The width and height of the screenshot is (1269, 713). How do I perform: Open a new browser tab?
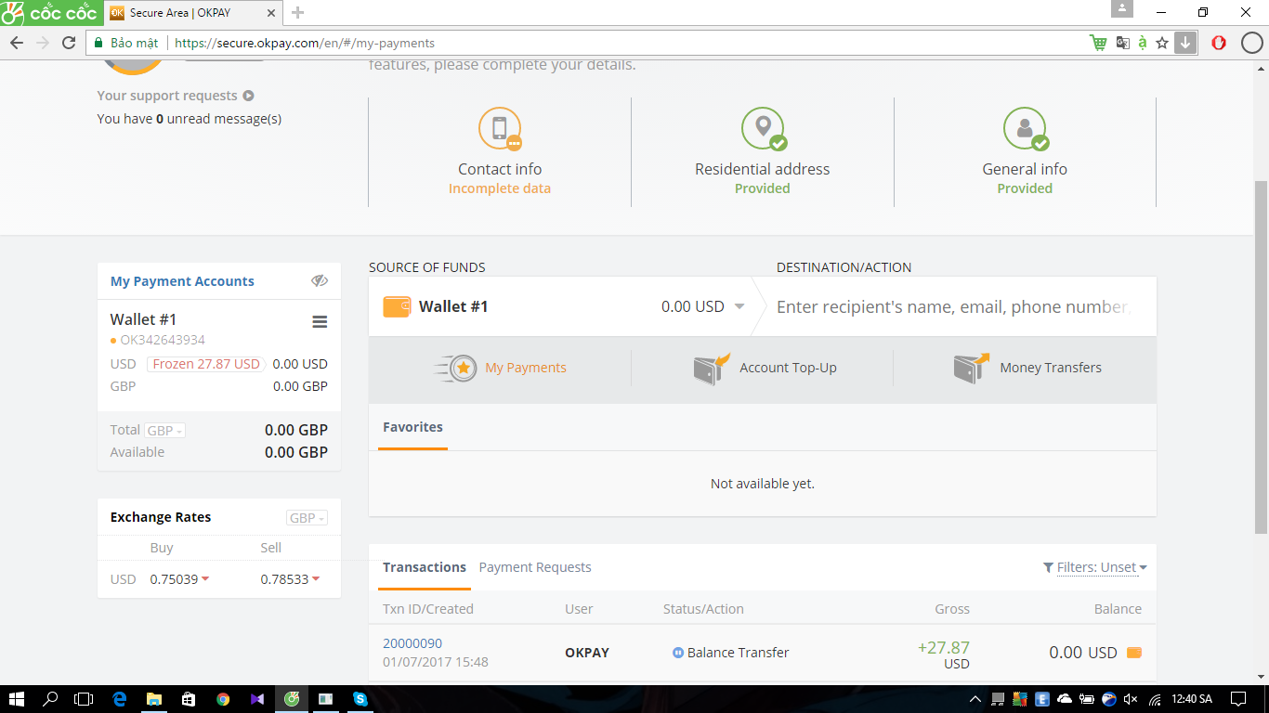(x=297, y=13)
